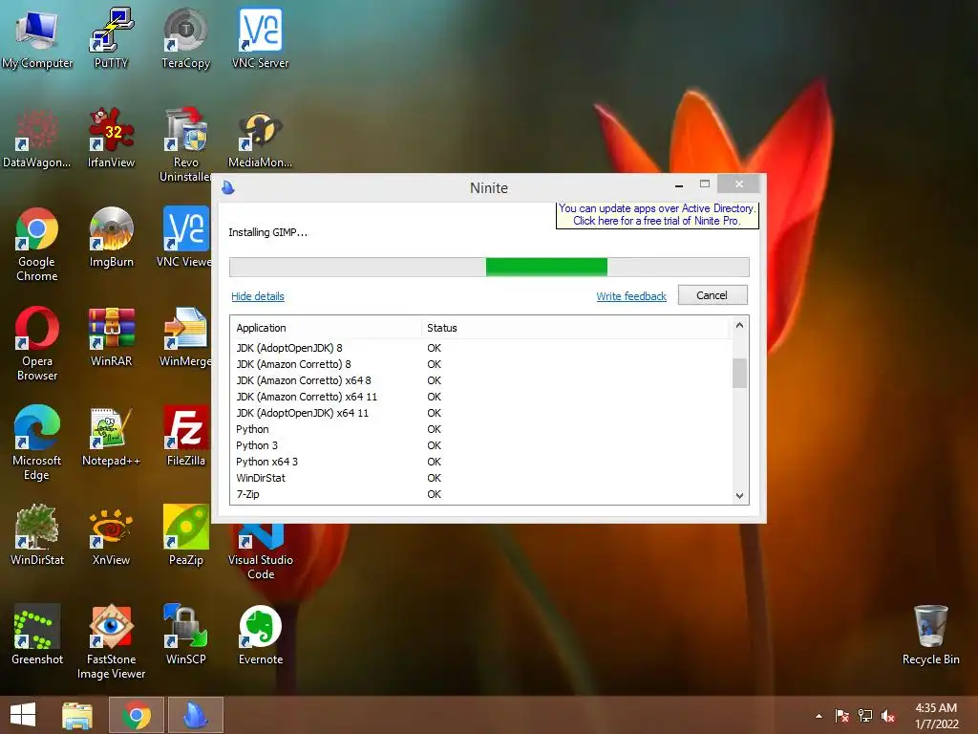978x734 pixels.
Task: Open the Recycle Bin
Action: tap(930, 635)
